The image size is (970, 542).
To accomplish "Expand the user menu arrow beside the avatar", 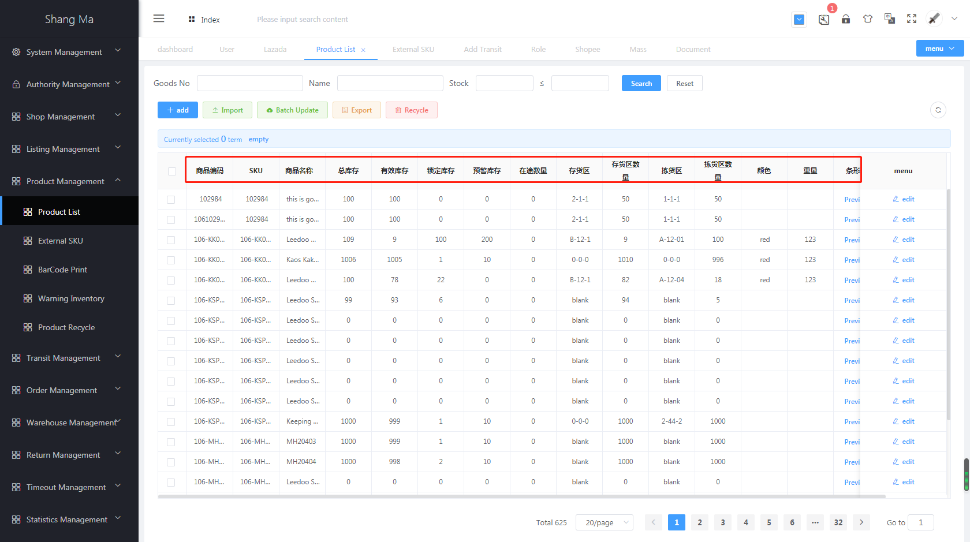I will 954,18.
